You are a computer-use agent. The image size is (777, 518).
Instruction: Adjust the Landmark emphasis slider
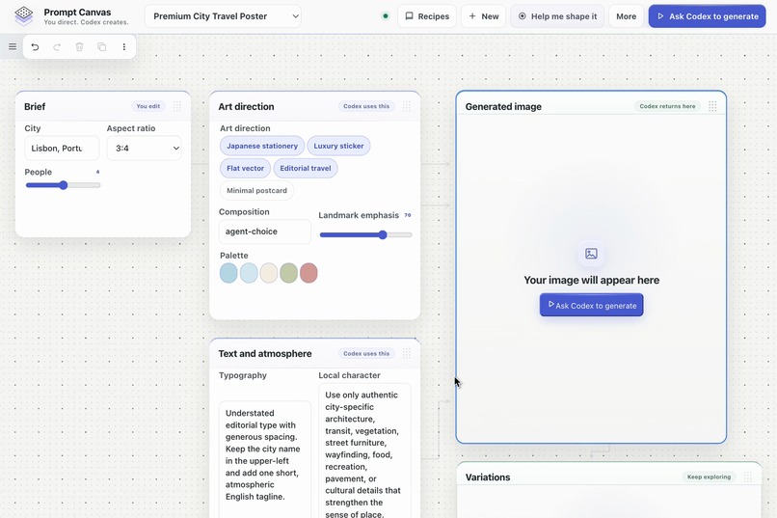(365, 235)
